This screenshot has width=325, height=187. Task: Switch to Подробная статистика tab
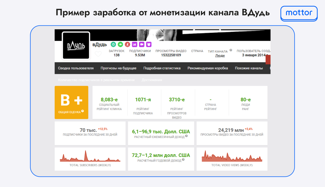(x=162, y=68)
